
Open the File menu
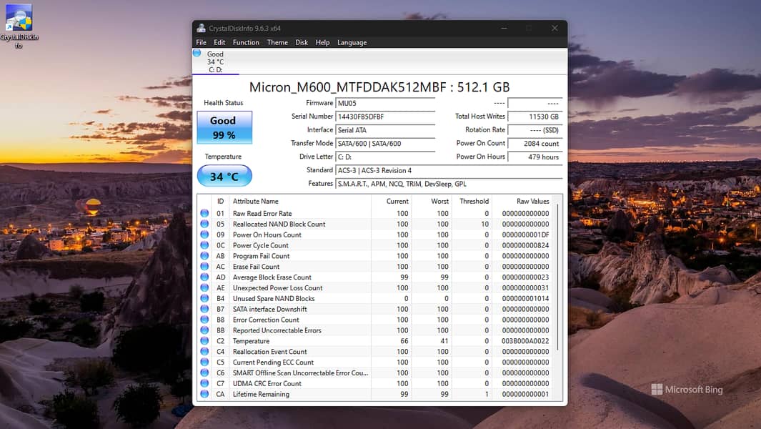(201, 42)
